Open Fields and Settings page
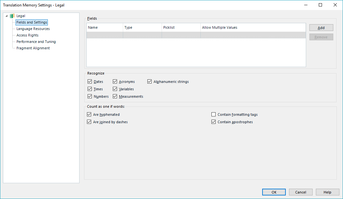Screen dimensions: 343x199 tap(32, 22)
